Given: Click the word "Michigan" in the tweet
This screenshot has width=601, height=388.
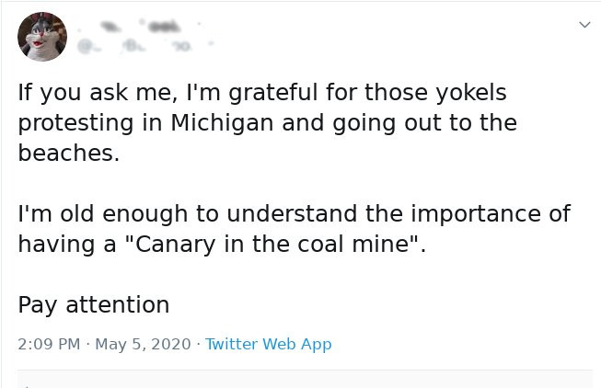Looking at the screenshot, I should (222, 123).
